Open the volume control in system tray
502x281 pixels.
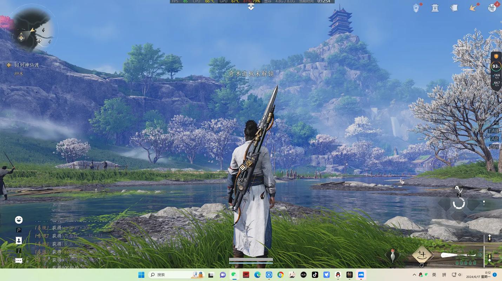coord(460,275)
